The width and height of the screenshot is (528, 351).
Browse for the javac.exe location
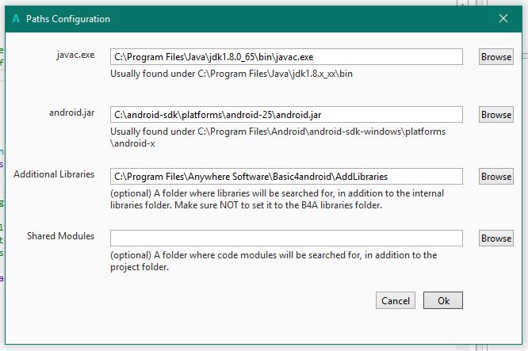click(x=496, y=57)
